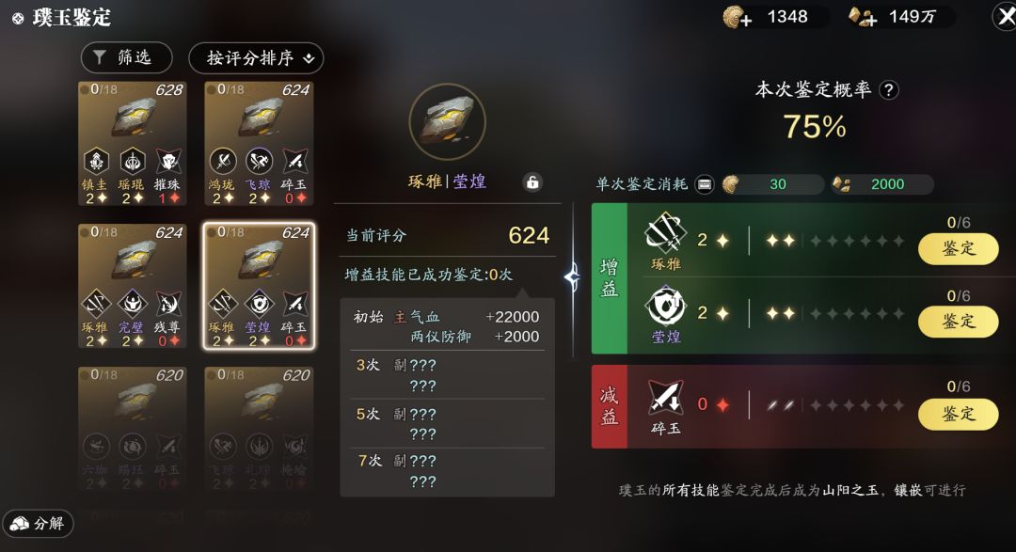
Task: Click 鉴定 button for 莹煌 skill
Action: [x=958, y=322]
